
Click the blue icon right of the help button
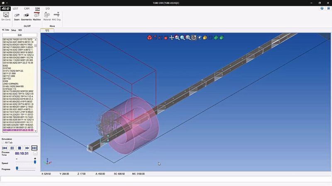328,8
